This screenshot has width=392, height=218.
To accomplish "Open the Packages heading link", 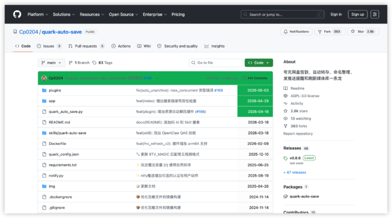I will coord(296,187).
